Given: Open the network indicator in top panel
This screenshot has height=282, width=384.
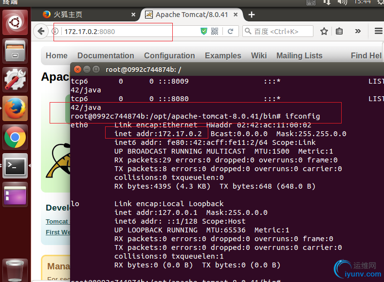Looking at the screenshot, I should coord(327,2).
